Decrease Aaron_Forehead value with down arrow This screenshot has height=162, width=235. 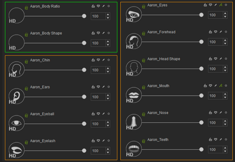225,44
